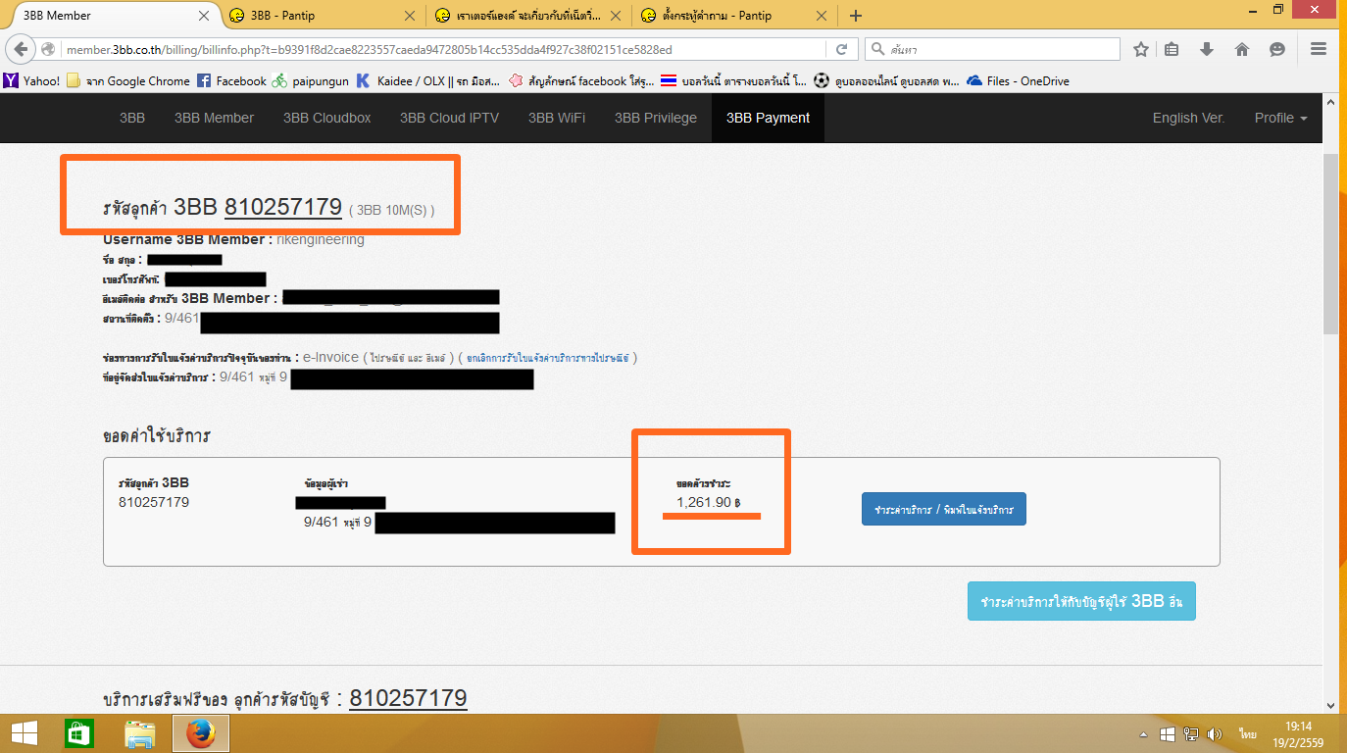Open the bookmarks list icon in toolbar

click(1173, 49)
